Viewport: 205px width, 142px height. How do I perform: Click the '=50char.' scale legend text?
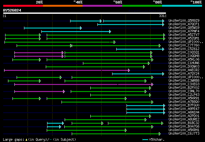tap(157, 139)
